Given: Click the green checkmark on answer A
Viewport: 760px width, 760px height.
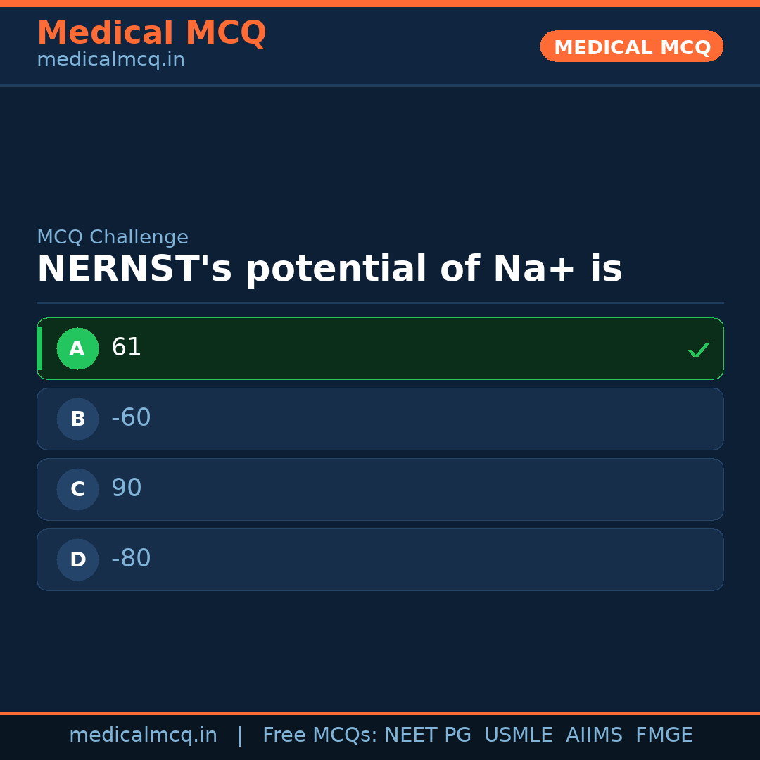Looking at the screenshot, I should pyautogui.click(x=698, y=350).
